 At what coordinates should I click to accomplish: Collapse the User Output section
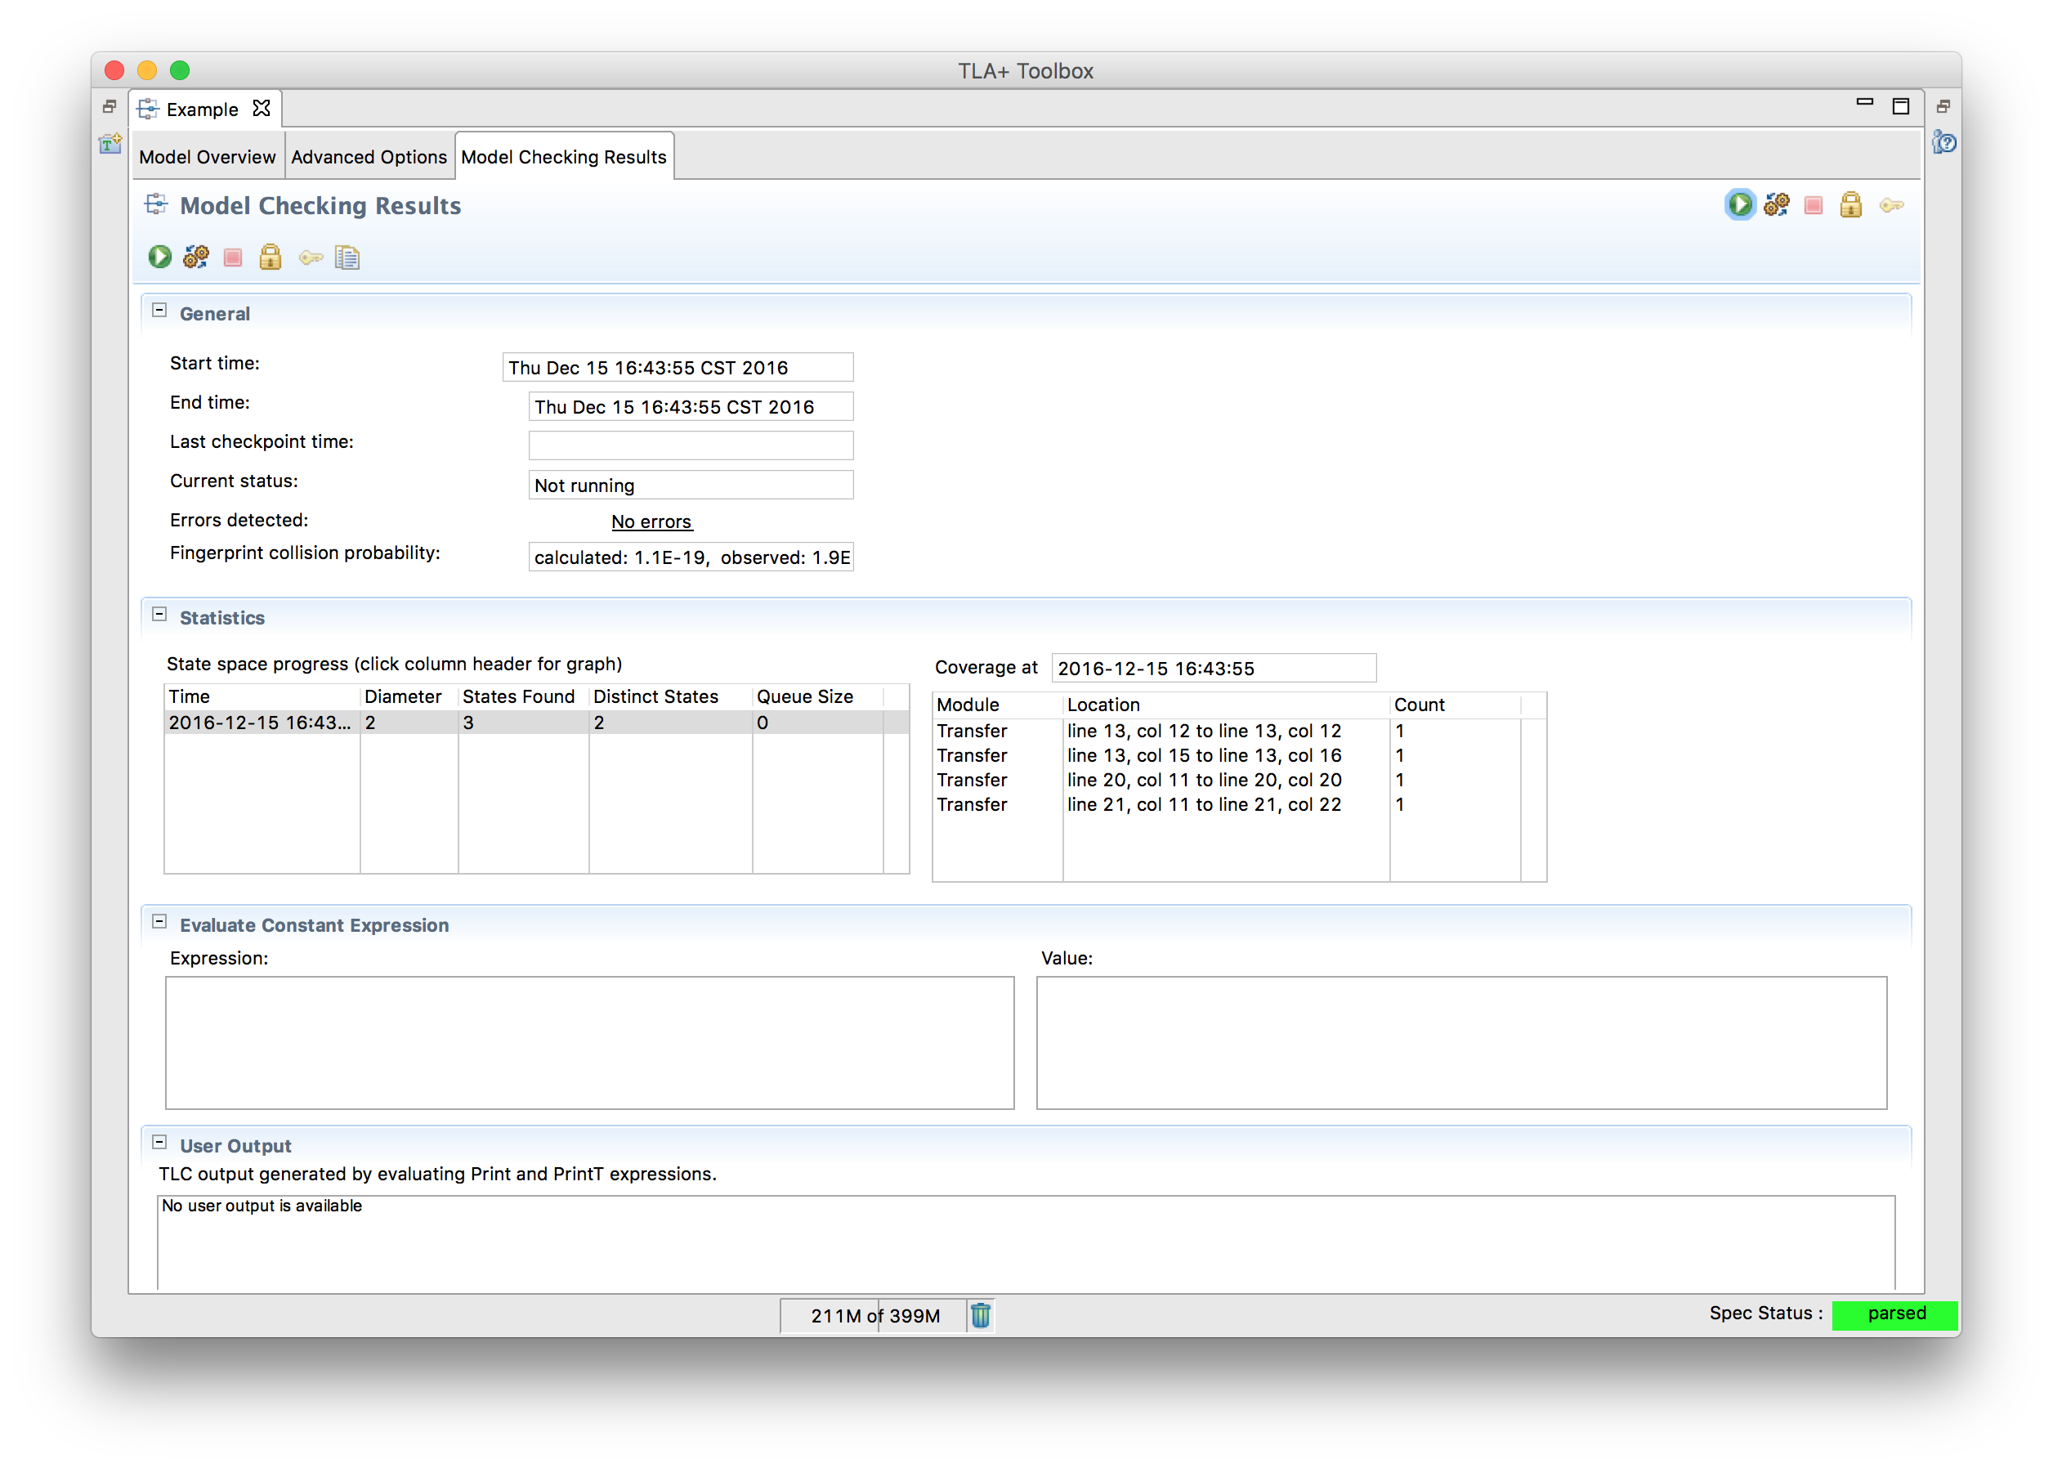point(160,1143)
